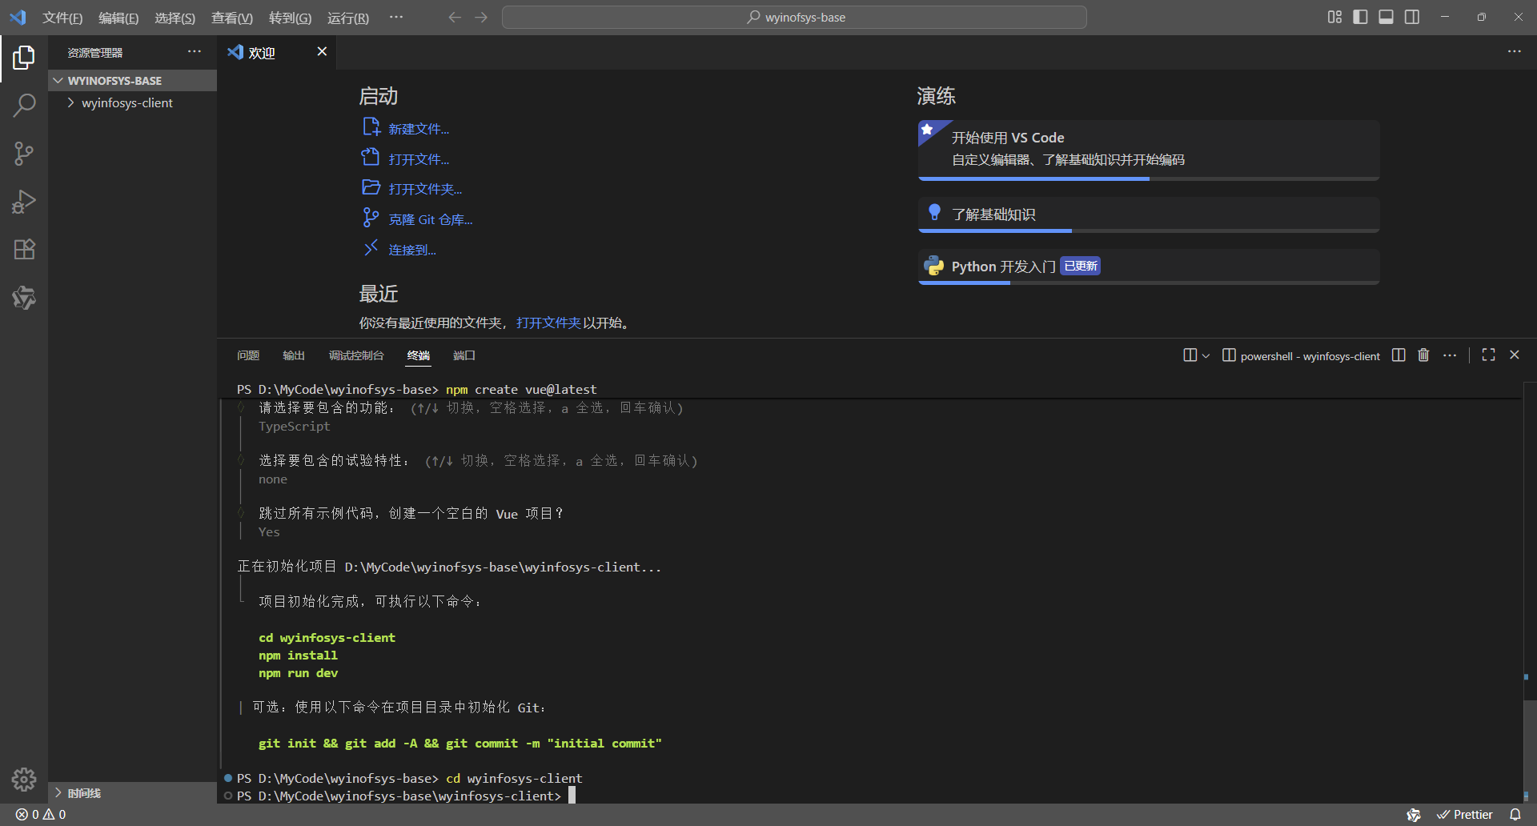The height and width of the screenshot is (826, 1537).
Task: Open Manage settings gear at bottom left
Action: pyautogui.click(x=24, y=780)
